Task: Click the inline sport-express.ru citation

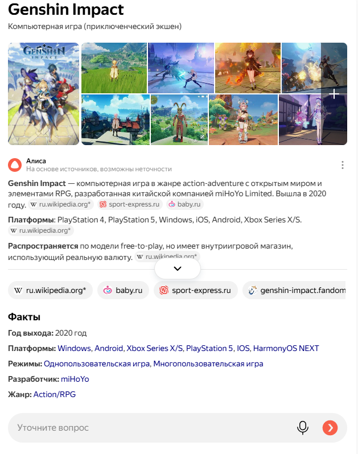Action: coord(130,204)
